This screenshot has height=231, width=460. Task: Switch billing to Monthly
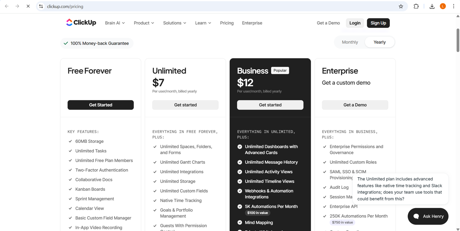tap(350, 42)
